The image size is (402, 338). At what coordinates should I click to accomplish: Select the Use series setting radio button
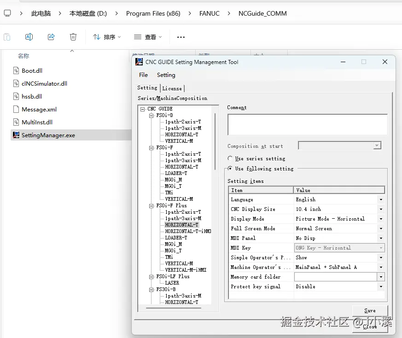230,158
